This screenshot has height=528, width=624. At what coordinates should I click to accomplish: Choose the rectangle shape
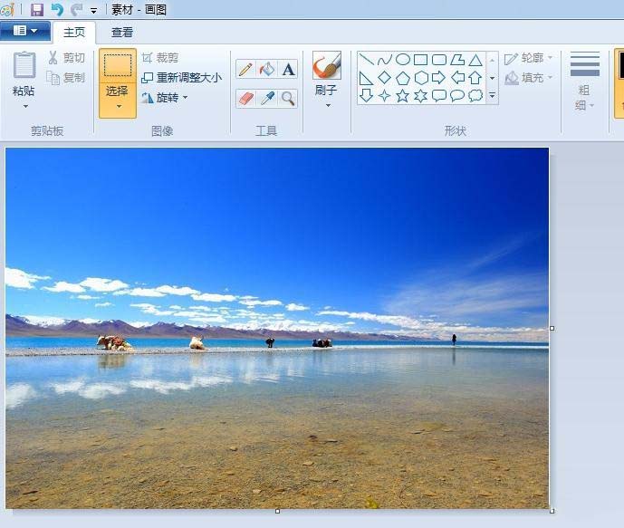click(x=420, y=60)
